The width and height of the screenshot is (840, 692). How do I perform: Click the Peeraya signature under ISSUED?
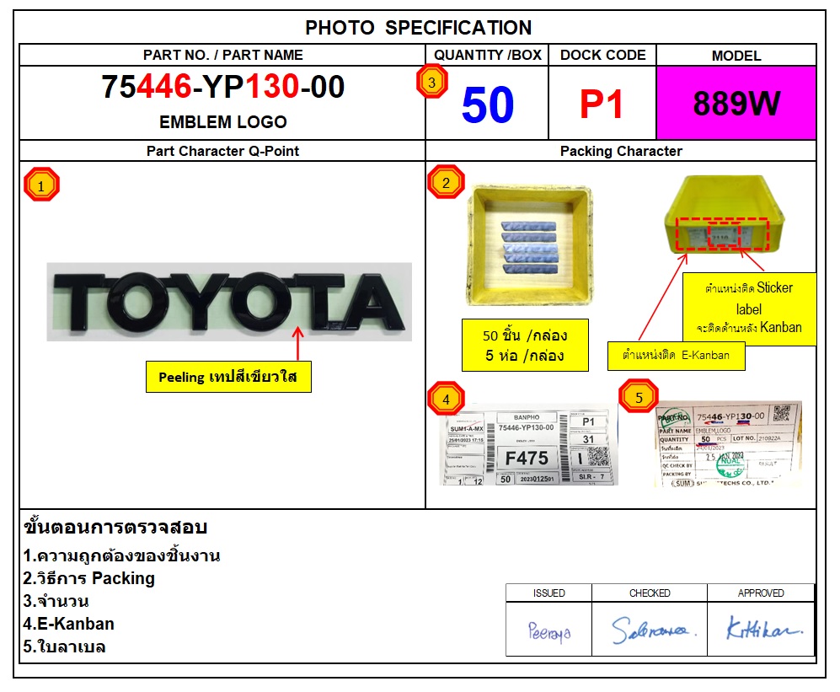point(549,631)
